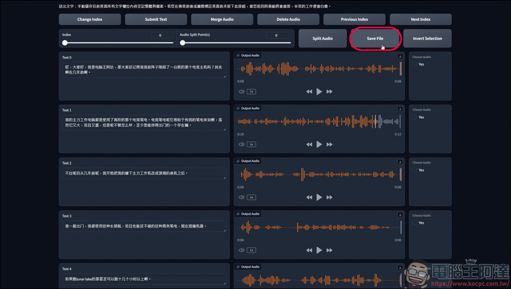Check Yes for Text 2 Choose Audio
Viewport: 511px width, 289px height.
pos(414,170)
